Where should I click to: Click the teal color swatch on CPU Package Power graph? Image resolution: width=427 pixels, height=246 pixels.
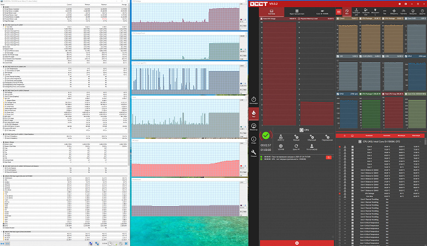tap(241, 49)
